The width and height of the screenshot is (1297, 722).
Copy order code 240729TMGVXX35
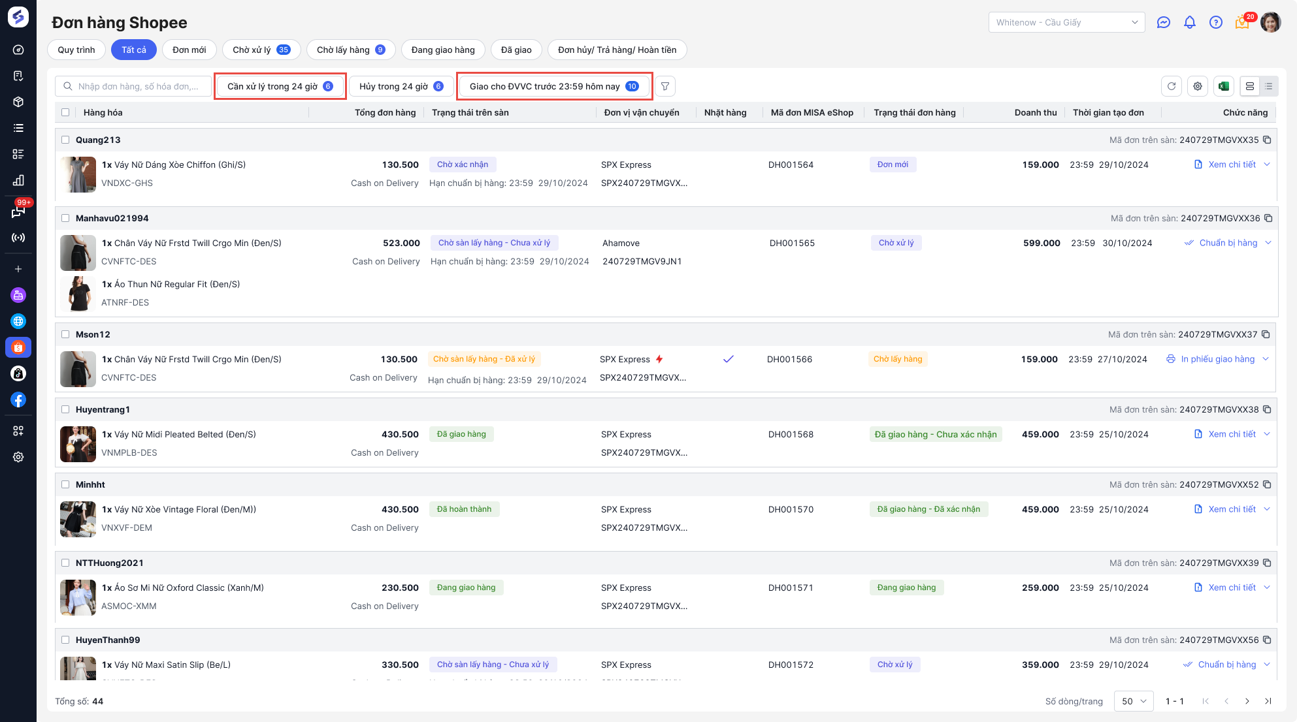[1267, 140]
